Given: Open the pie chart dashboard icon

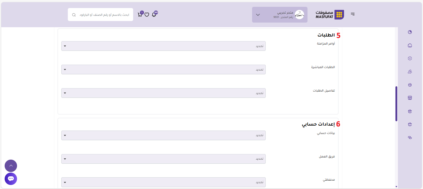Looking at the screenshot, I should [410, 32].
